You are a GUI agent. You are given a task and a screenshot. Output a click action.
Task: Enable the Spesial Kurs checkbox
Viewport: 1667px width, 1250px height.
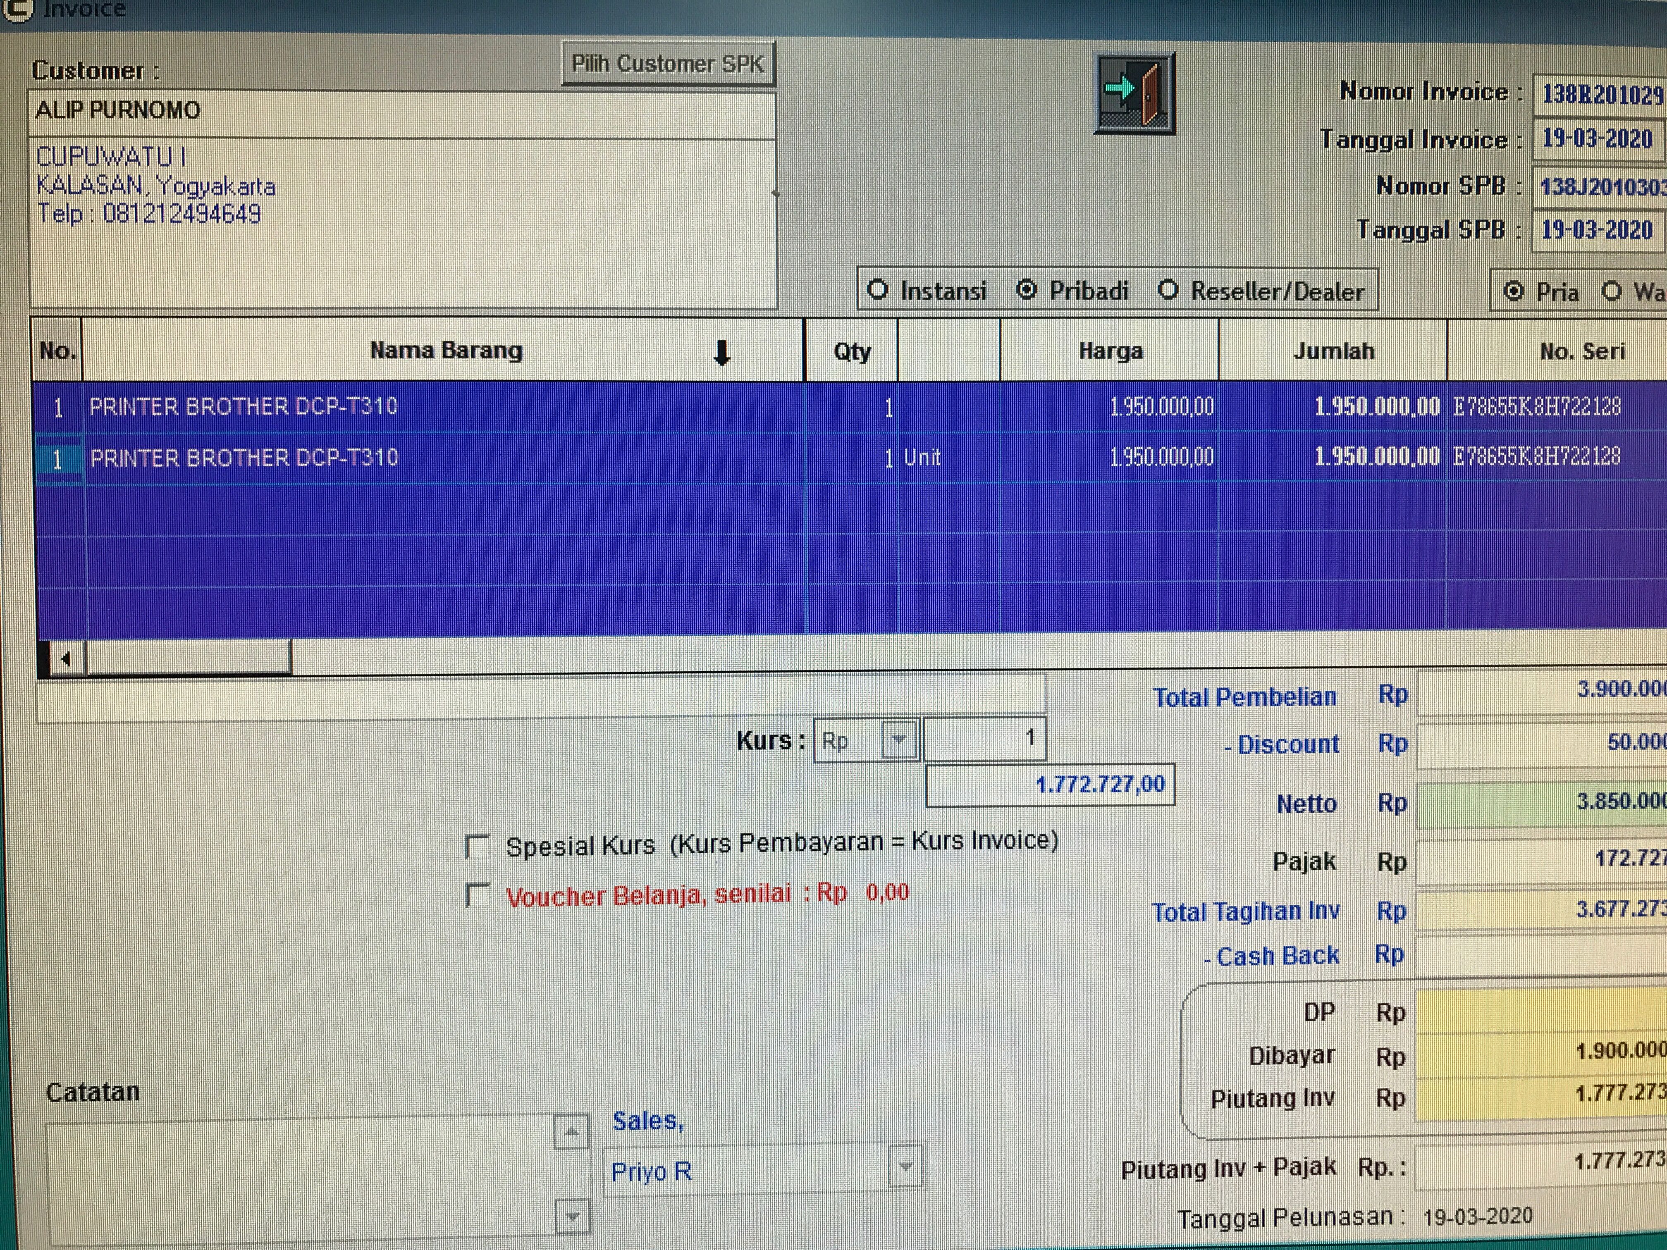point(478,846)
